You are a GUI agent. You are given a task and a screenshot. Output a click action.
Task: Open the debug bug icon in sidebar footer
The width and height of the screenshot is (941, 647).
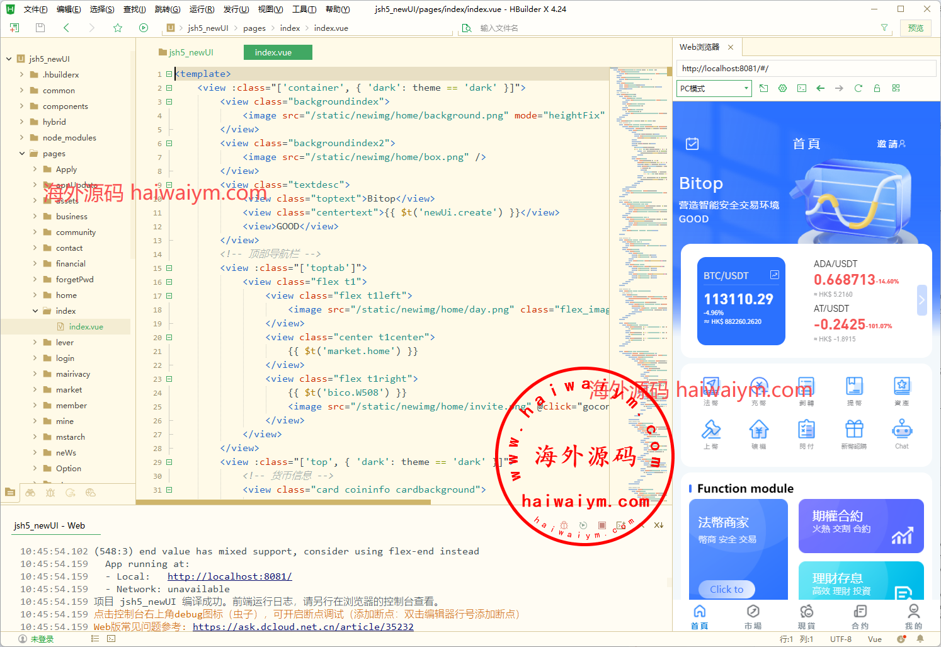coord(50,493)
